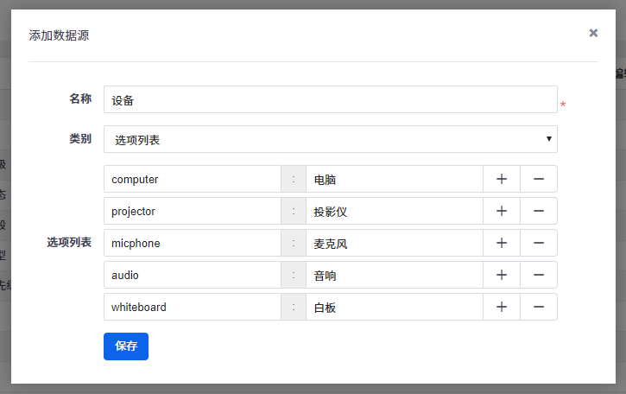The image size is (626, 394).
Task: Remove the micphone option row
Action: [539, 243]
